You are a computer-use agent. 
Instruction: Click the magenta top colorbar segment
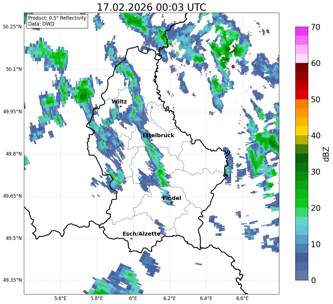(301, 31)
